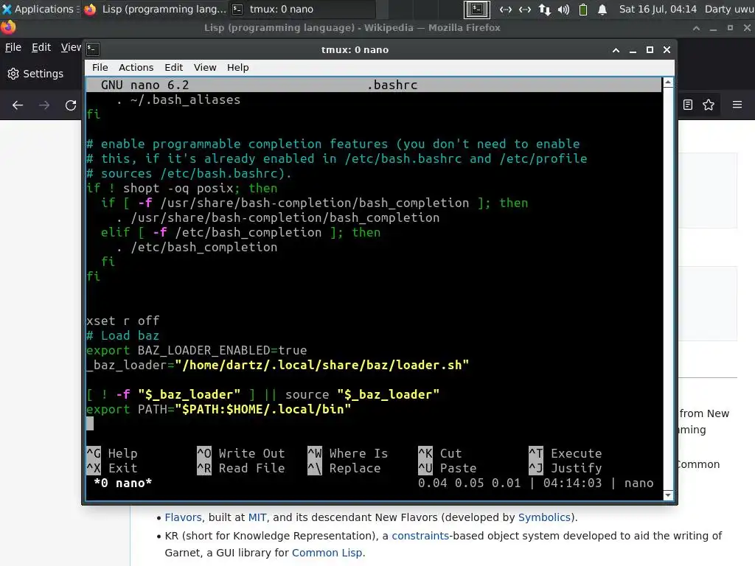Follow the constraints link
Image resolution: width=755 pixels, height=566 pixels.
(420, 536)
